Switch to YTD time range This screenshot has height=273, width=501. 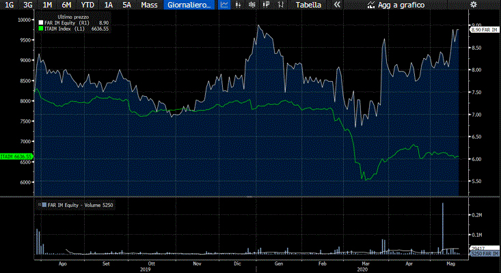point(88,5)
